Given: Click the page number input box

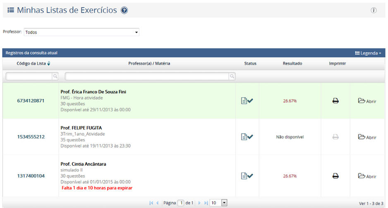Looking at the screenshot, I should (x=181, y=203).
